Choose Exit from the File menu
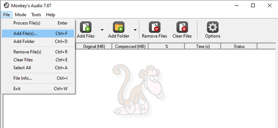The width and height of the screenshot is (278, 128). [x=38, y=89]
